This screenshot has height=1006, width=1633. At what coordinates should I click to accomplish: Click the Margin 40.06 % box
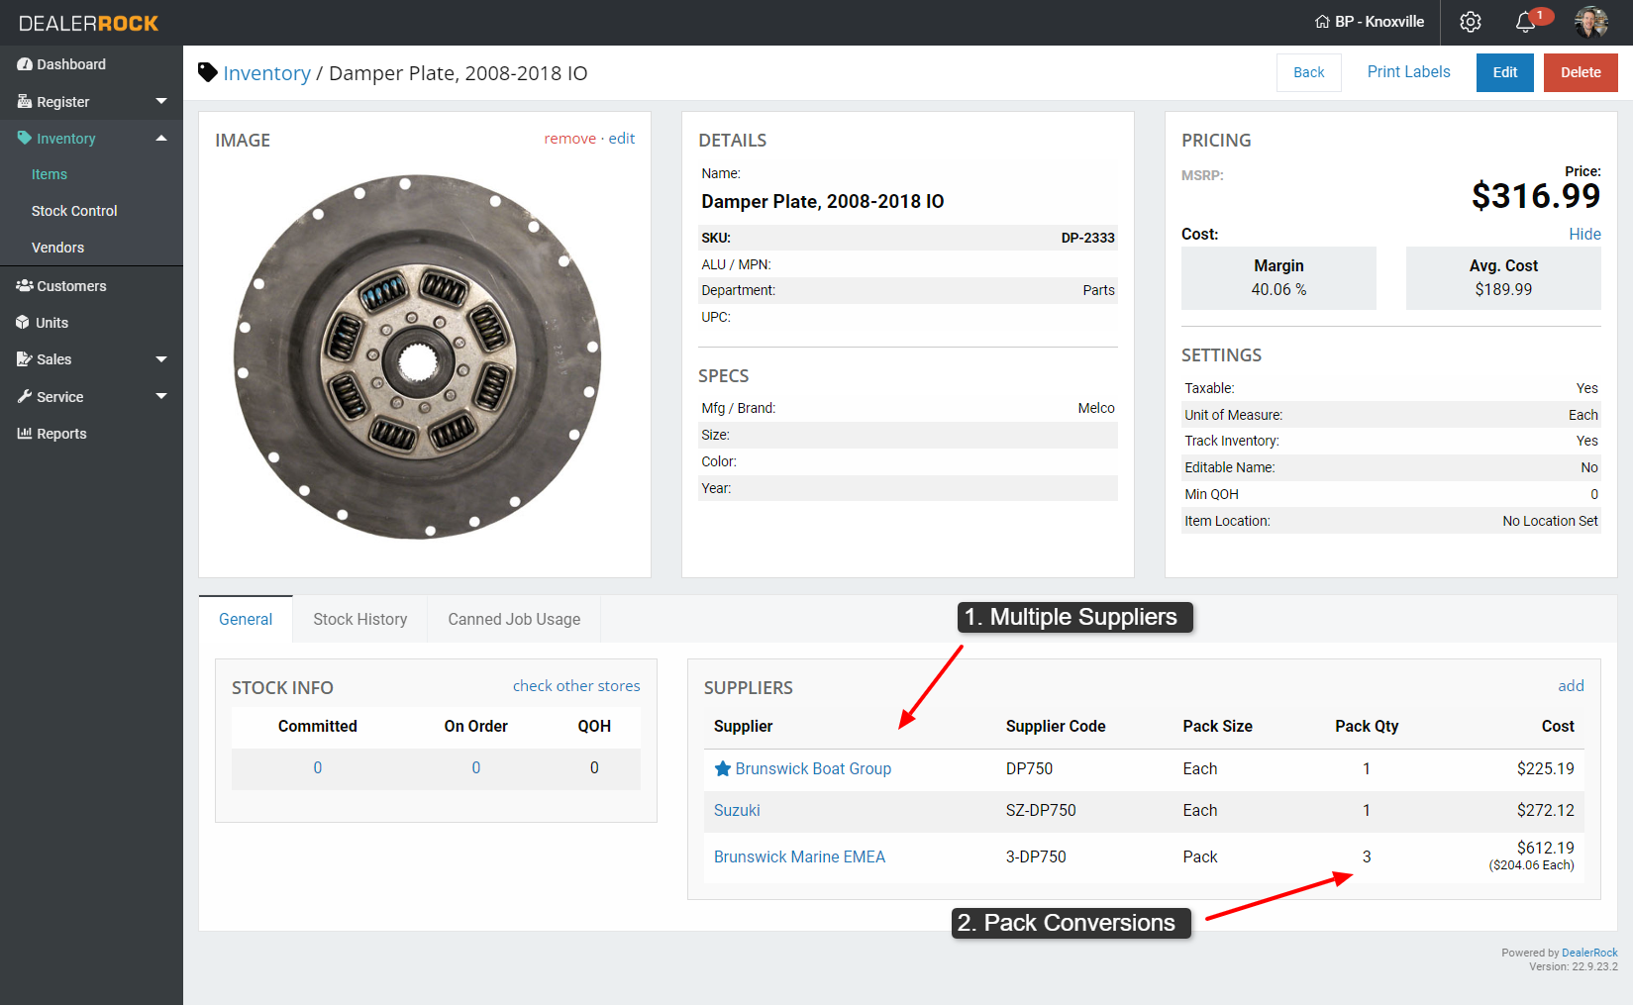[x=1278, y=278]
